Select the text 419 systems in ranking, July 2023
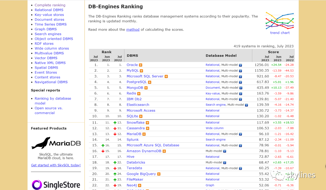The height and width of the screenshot is (190, 326). tap(264, 46)
